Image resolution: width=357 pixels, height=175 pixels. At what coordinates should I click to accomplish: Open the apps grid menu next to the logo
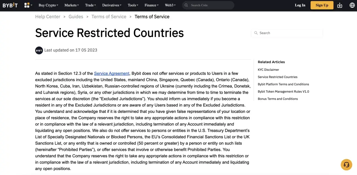tap(26, 5)
